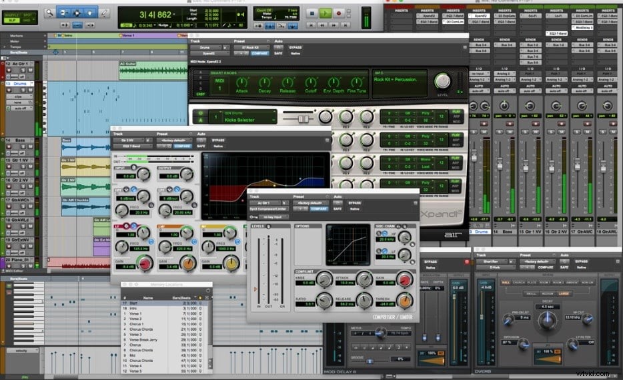Select LARGE room size in D-Verb
Image resolution: width=623 pixels, height=380 pixels.
click(x=564, y=293)
